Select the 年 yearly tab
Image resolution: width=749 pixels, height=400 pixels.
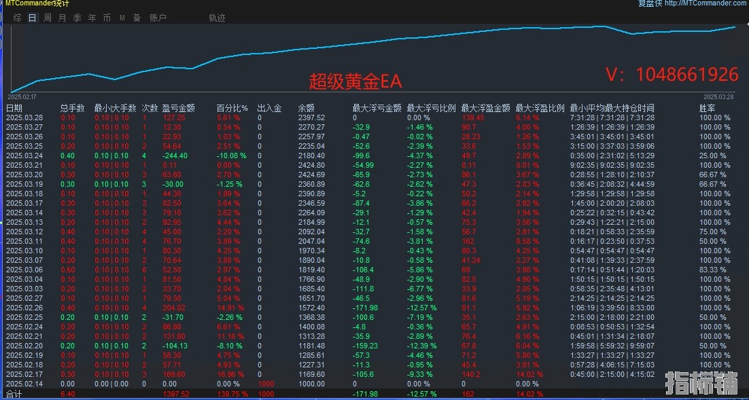point(92,18)
